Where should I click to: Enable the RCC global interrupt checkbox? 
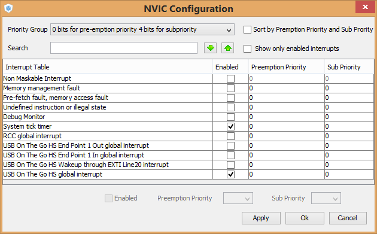pyautogui.click(x=230, y=136)
